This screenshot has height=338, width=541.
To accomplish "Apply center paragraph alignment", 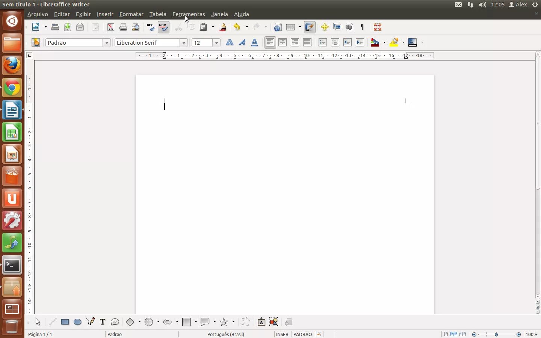I will coord(282,43).
